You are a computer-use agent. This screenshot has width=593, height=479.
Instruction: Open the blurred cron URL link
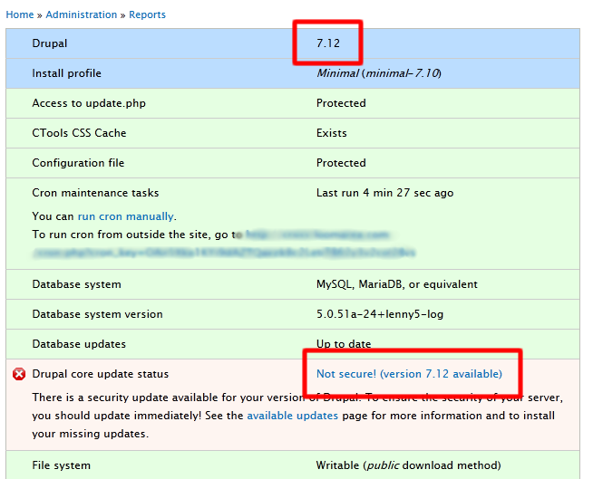point(223,244)
